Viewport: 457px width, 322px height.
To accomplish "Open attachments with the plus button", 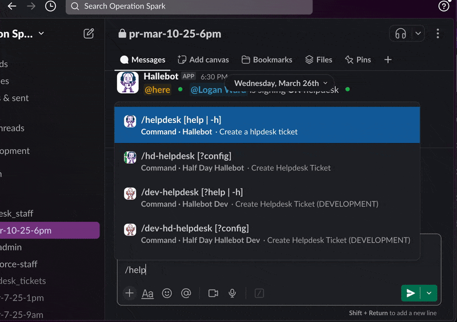I will click(x=130, y=293).
